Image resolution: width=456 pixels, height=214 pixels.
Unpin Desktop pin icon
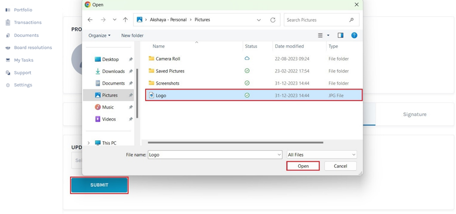[131, 59]
